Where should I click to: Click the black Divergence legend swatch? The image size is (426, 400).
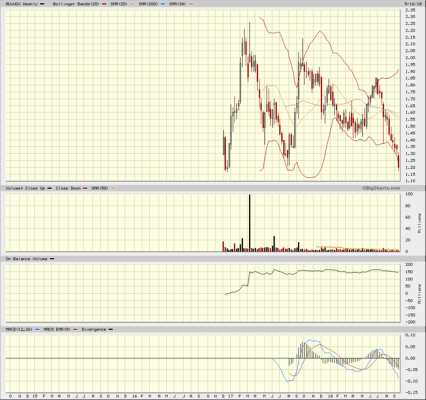pos(110,329)
